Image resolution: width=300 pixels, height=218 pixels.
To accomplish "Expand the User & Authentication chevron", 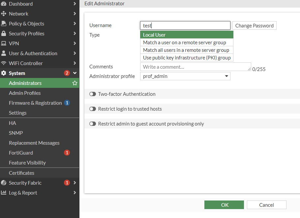I will point(75,54).
